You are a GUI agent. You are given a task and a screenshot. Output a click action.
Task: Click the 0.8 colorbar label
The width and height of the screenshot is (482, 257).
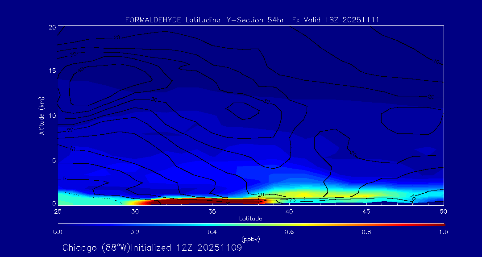[366, 232]
